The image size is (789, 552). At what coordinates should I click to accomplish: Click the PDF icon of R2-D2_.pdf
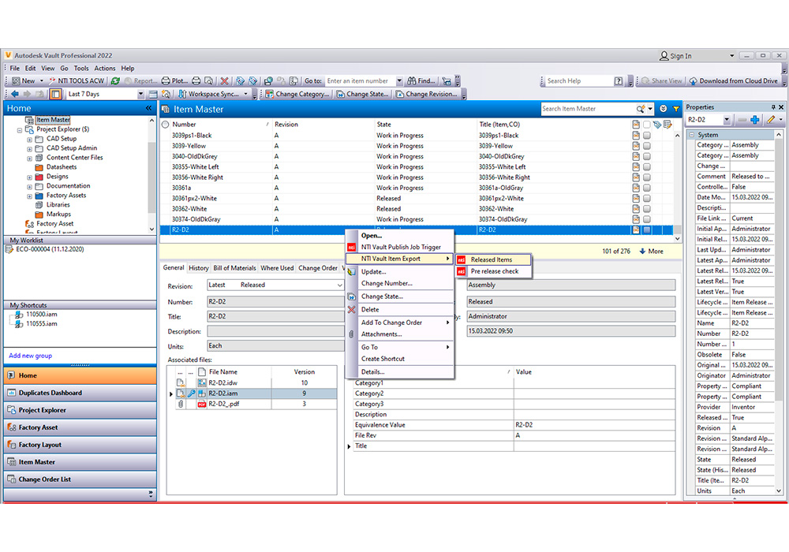tap(202, 405)
